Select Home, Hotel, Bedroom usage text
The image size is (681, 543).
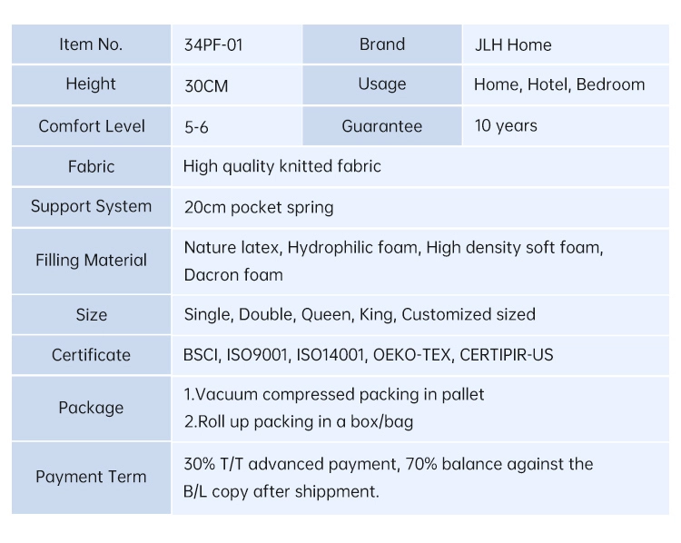tap(559, 84)
